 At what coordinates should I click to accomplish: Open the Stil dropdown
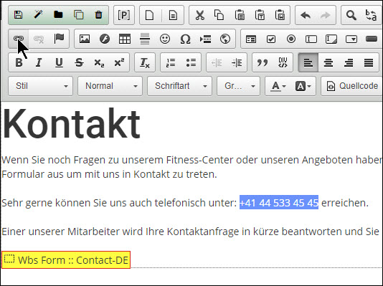tap(41, 86)
